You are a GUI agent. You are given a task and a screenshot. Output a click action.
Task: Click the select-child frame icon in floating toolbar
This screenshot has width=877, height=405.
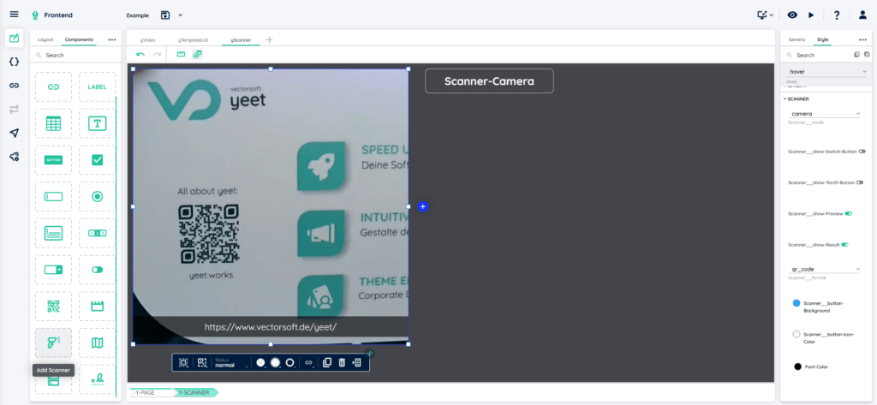(x=202, y=362)
